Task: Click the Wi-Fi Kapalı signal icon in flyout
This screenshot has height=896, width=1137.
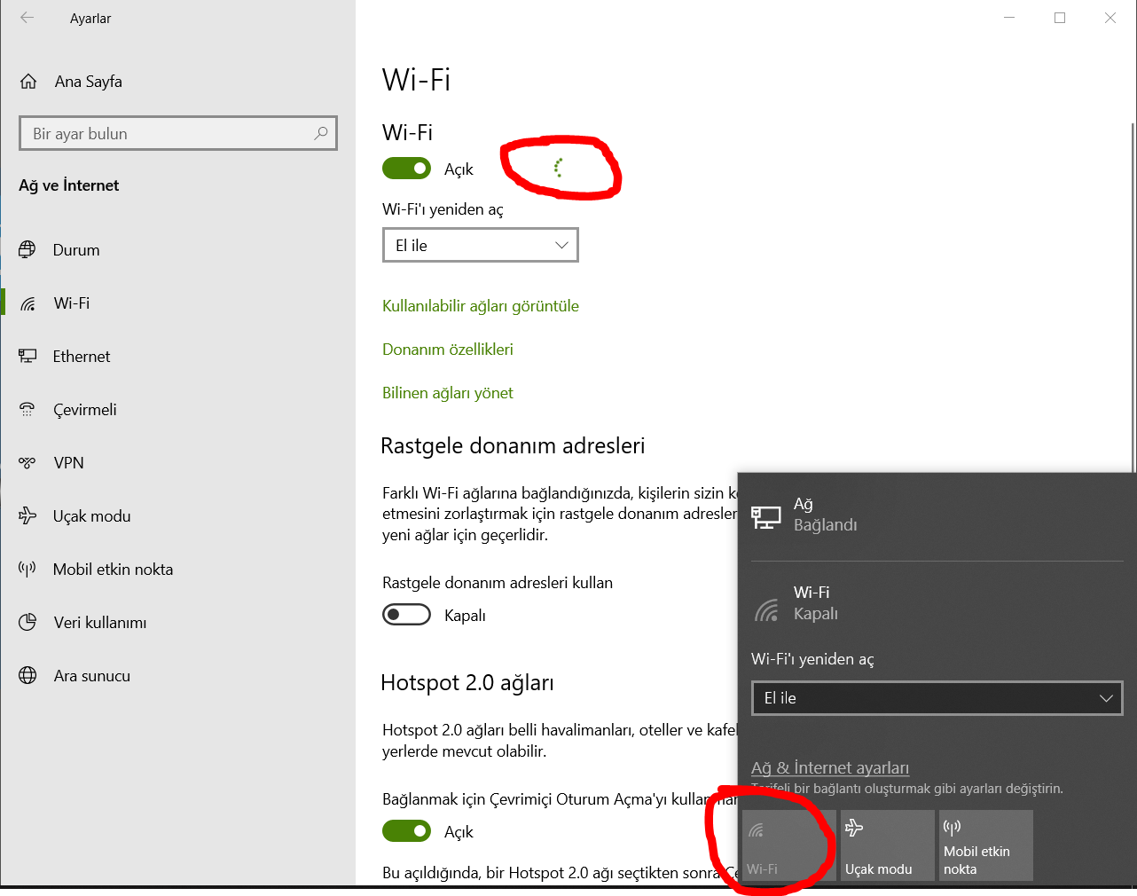Action: 766,609
